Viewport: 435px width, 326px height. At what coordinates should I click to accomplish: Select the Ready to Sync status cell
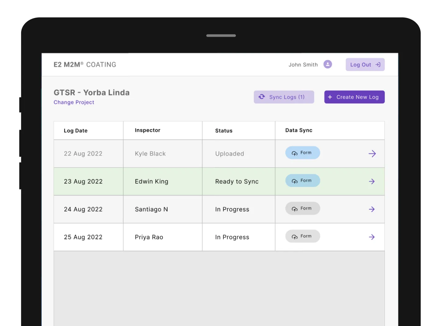point(237,182)
